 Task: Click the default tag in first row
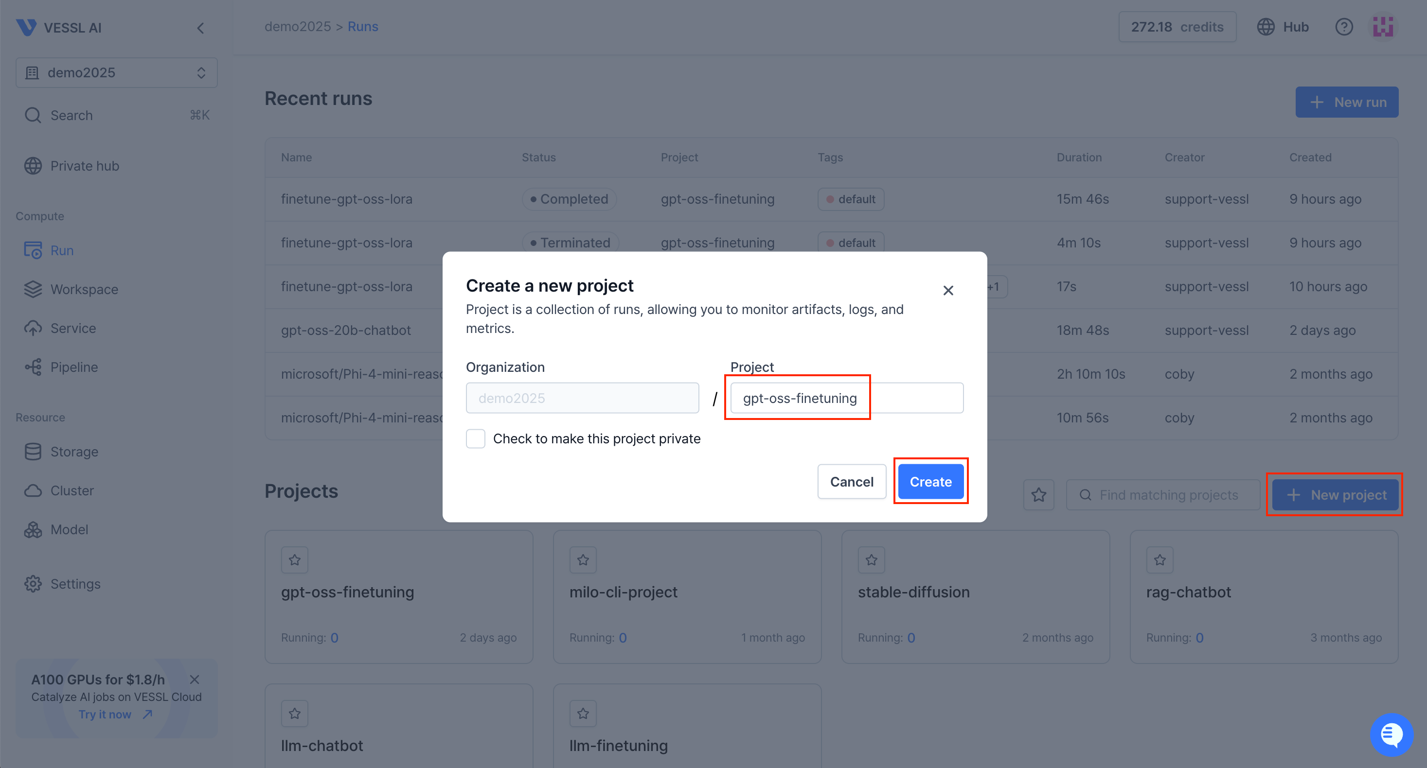851,199
